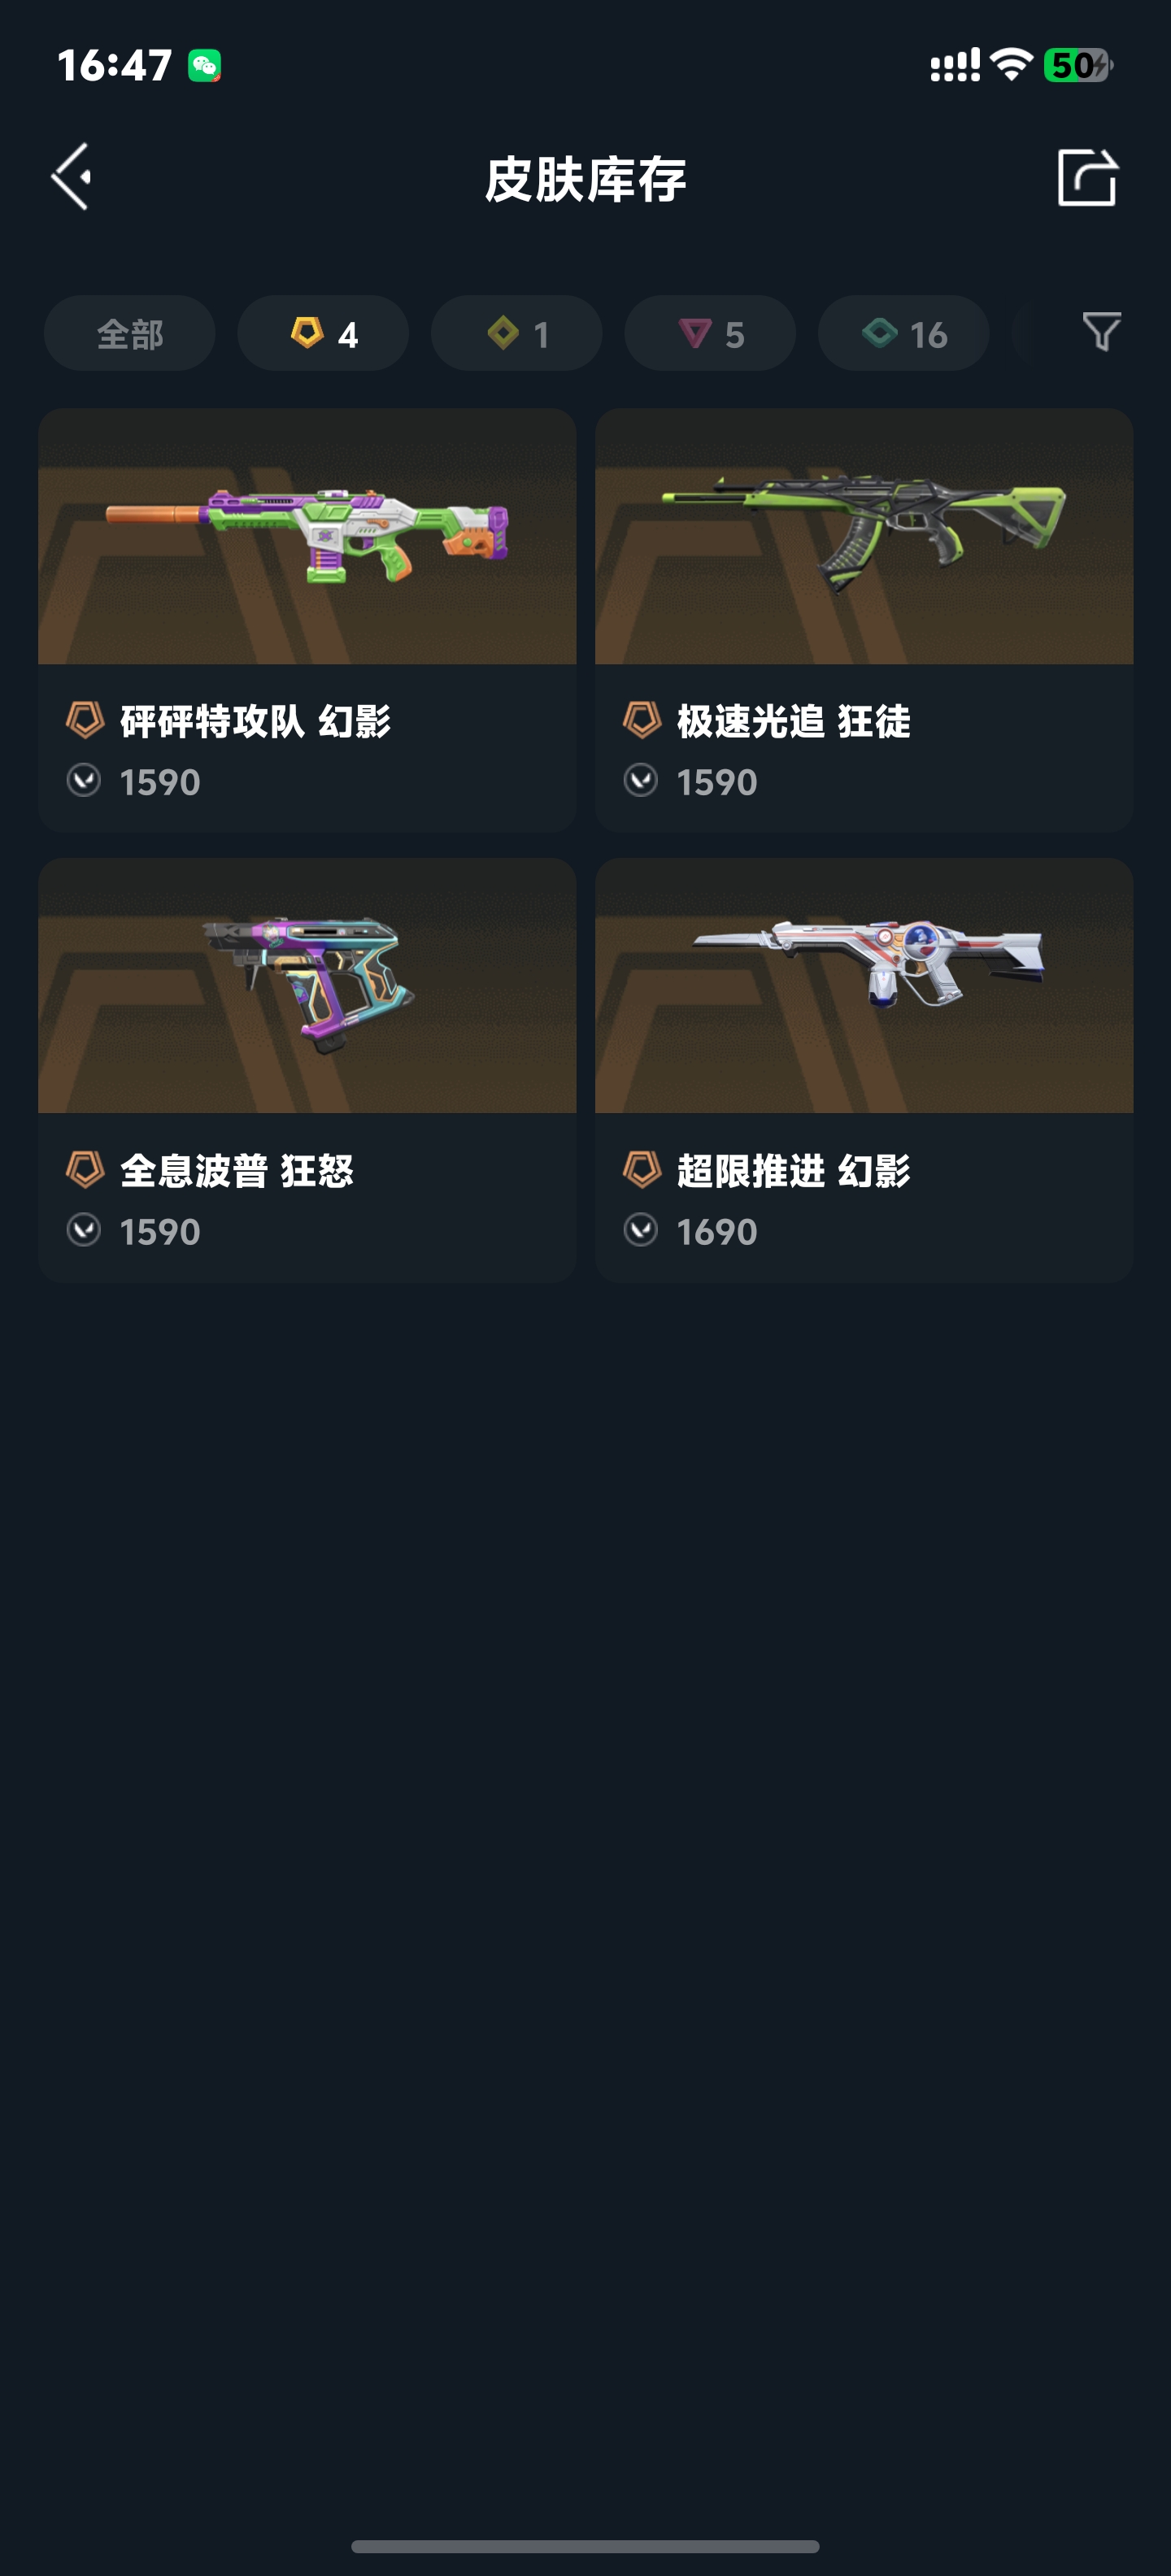Click the tier badge beside 全息波普 狂怒

tap(85, 1169)
